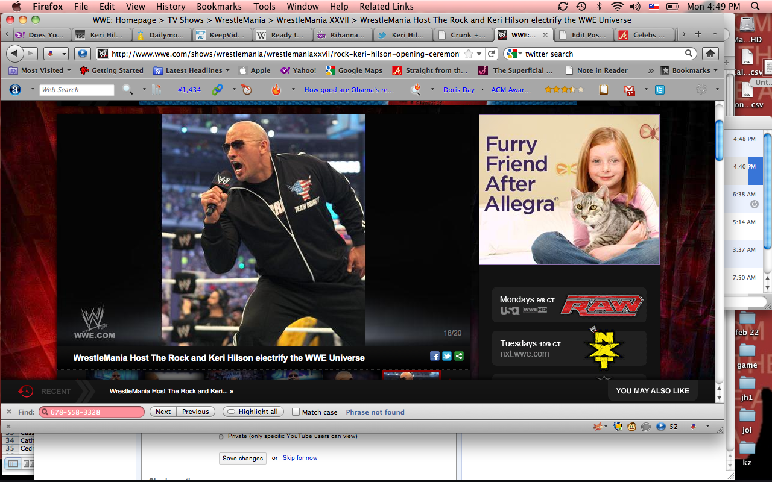Share the photo on Facebook

click(x=434, y=356)
